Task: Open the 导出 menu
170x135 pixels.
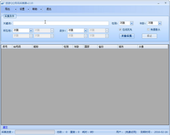Action: [7, 9]
